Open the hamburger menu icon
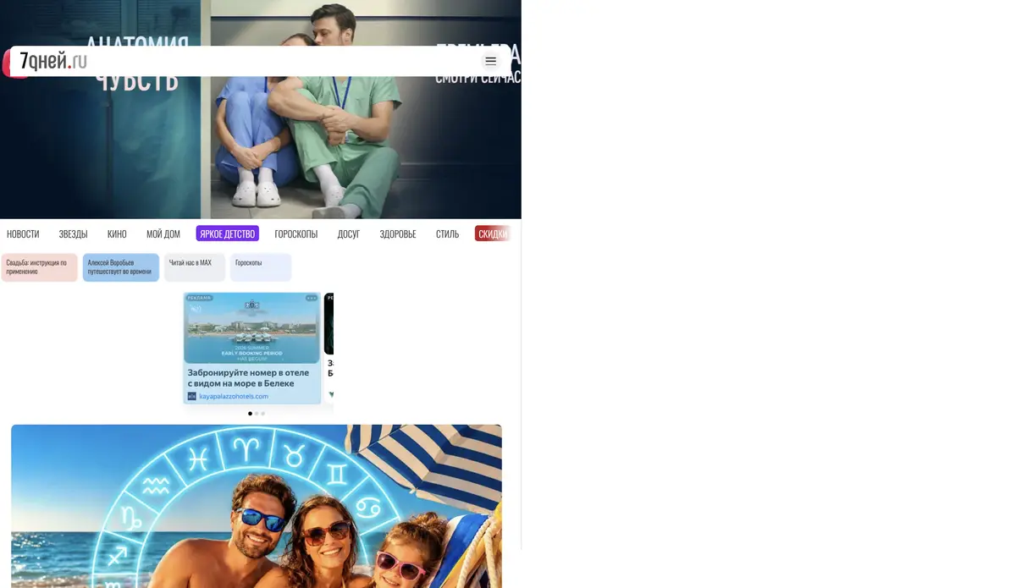This screenshot has width=1016, height=588. click(x=490, y=61)
